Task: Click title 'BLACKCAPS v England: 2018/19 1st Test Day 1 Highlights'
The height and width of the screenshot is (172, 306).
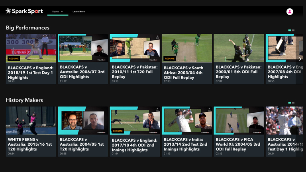Action: (x=31, y=72)
